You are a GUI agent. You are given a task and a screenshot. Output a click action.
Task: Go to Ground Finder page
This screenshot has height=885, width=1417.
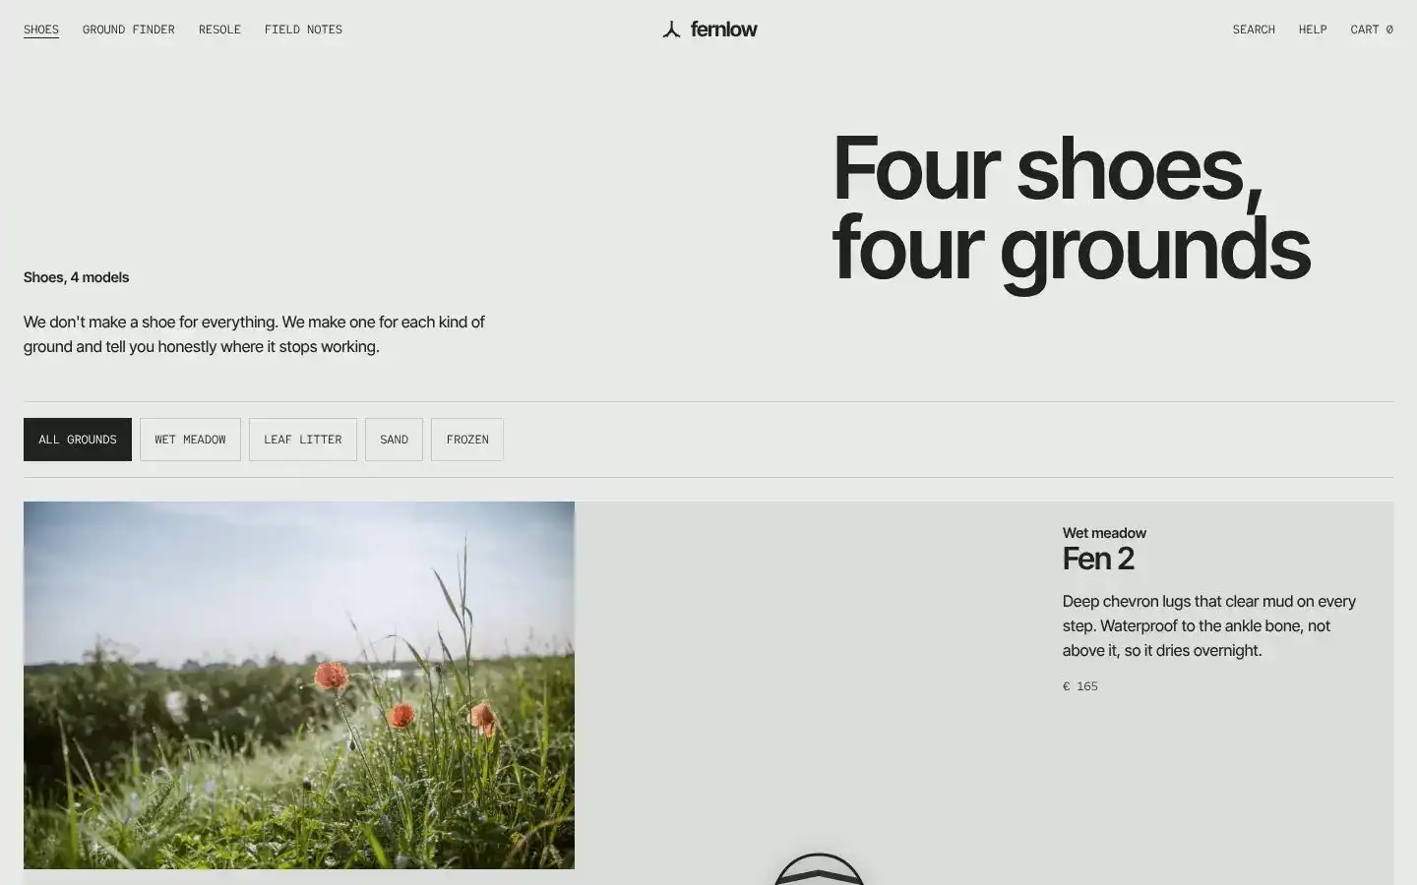tap(129, 29)
